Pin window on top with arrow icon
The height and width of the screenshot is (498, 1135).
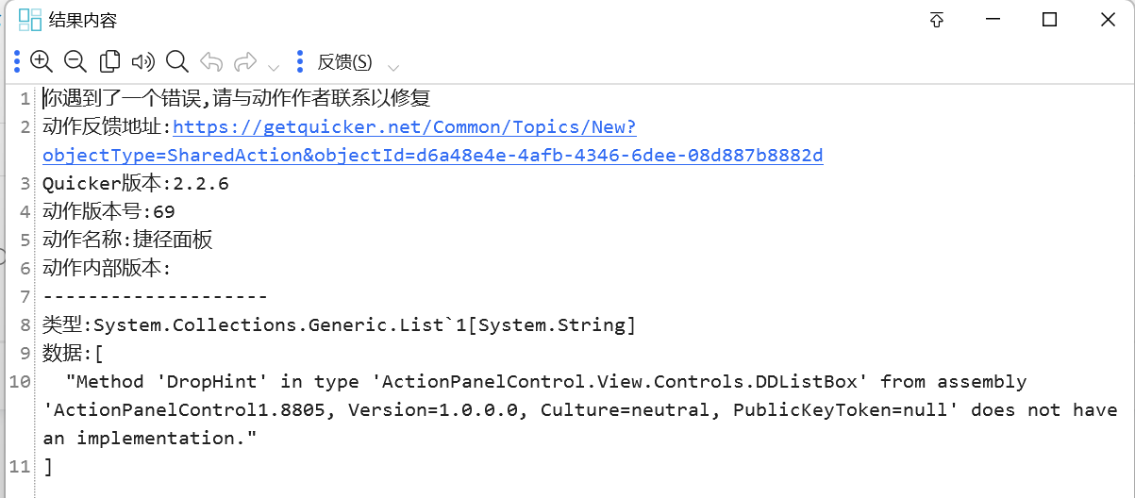click(936, 20)
